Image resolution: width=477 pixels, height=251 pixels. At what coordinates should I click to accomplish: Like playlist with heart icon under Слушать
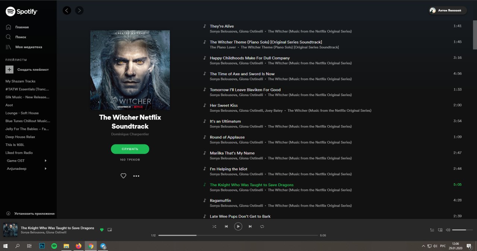coord(123,176)
